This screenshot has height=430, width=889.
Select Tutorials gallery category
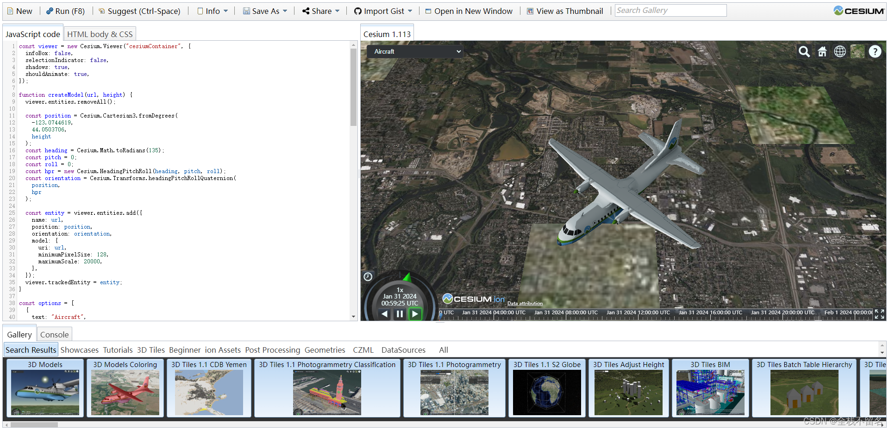point(118,350)
